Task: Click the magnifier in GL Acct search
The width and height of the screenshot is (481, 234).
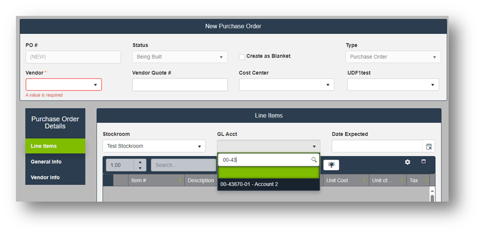Action: point(314,160)
